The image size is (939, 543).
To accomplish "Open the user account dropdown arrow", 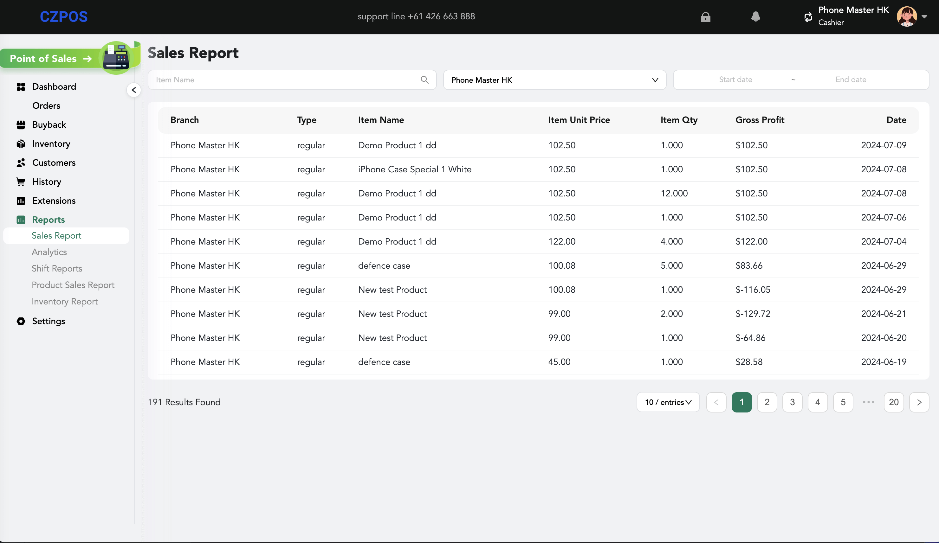I will coord(924,17).
